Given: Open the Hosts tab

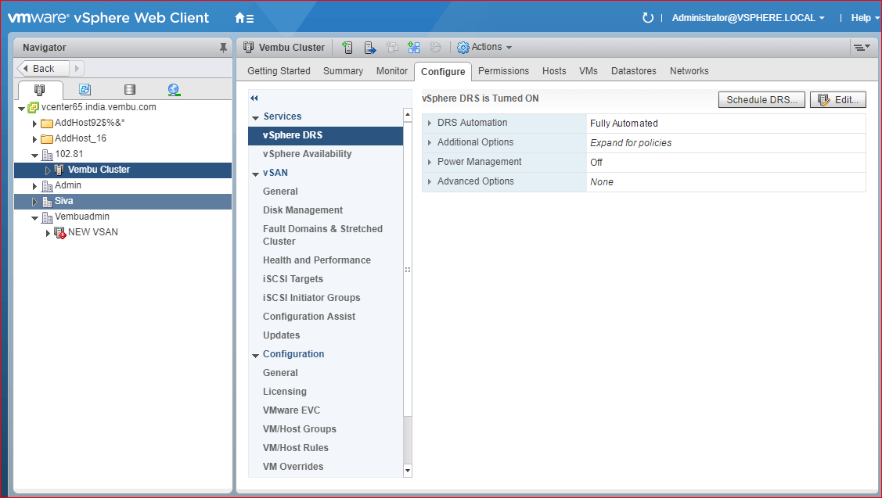Looking at the screenshot, I should click(554, 71).
